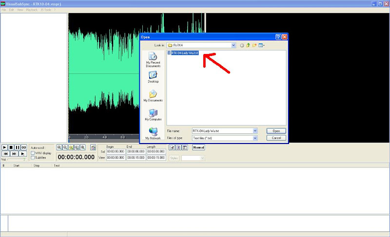Image resolution: width=390 pixels, height=237 pixels.
Task: Click the Play button in playback controls
Action: 5,147
